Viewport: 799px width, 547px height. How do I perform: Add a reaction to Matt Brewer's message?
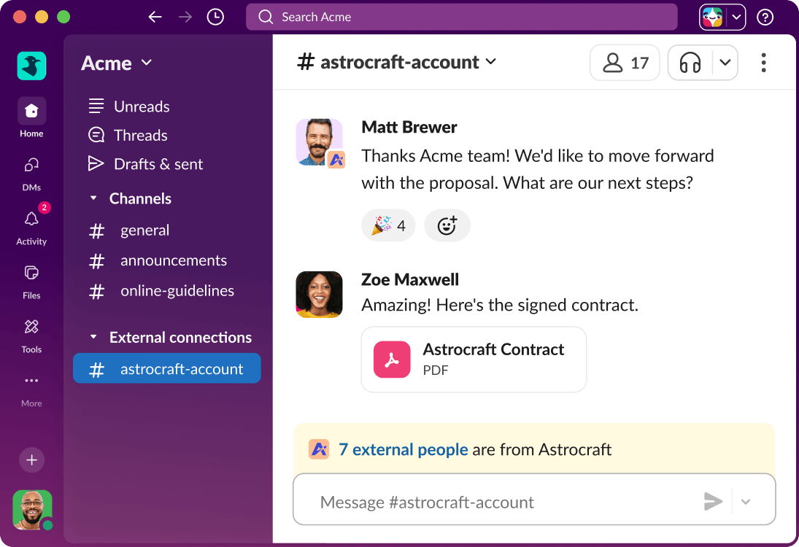(447, 225)
